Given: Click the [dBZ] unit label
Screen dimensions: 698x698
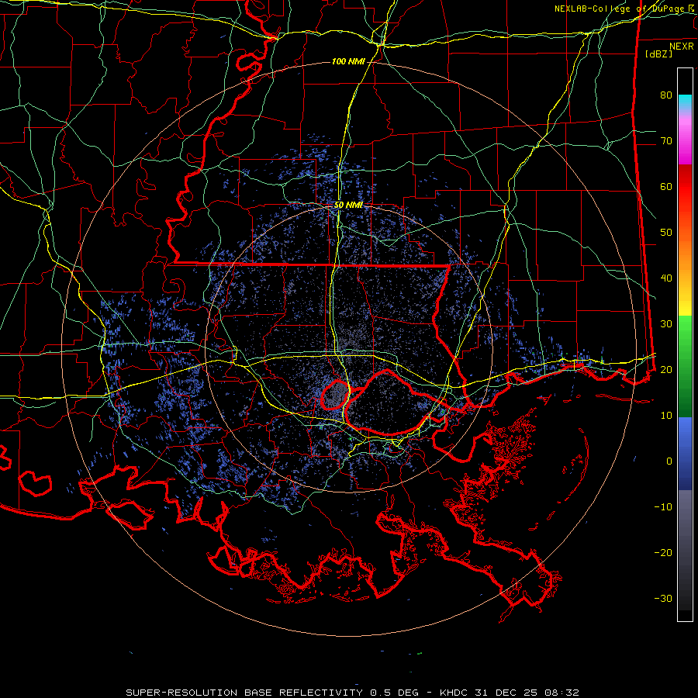Looking at the screenshot, I should (x=659, y=54).
